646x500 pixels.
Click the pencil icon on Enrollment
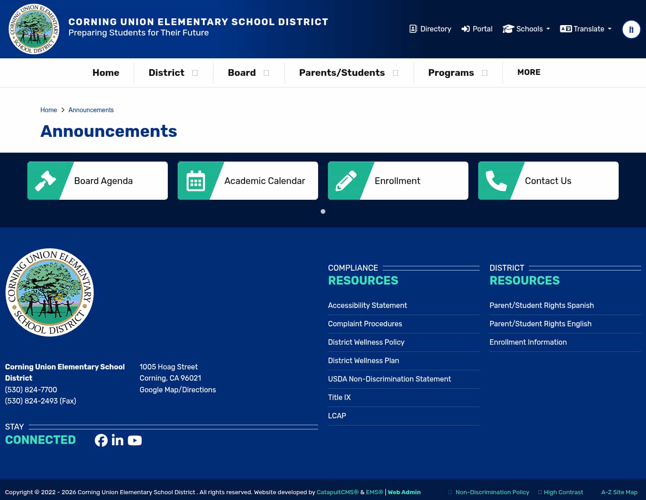click(x=346, y=181)
